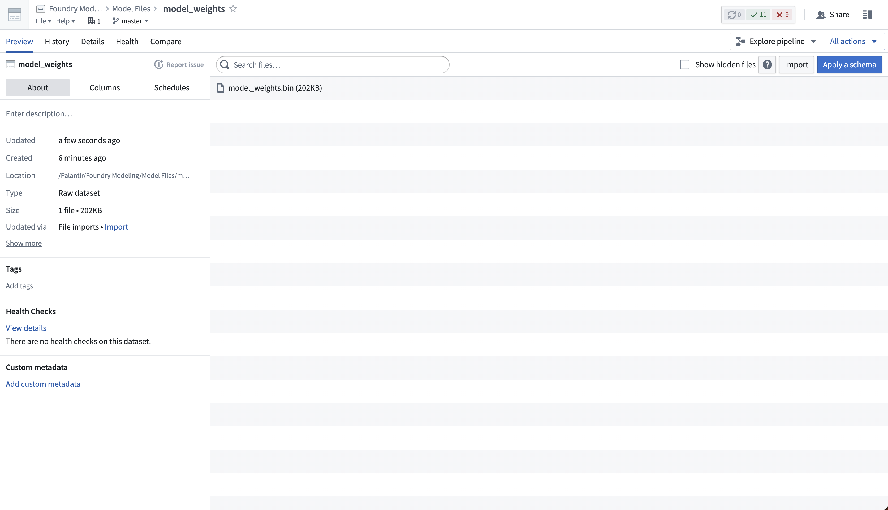Click the Import button in toolbar
Viewport: 888px width, 510px height.
click(x=796, y=65)
